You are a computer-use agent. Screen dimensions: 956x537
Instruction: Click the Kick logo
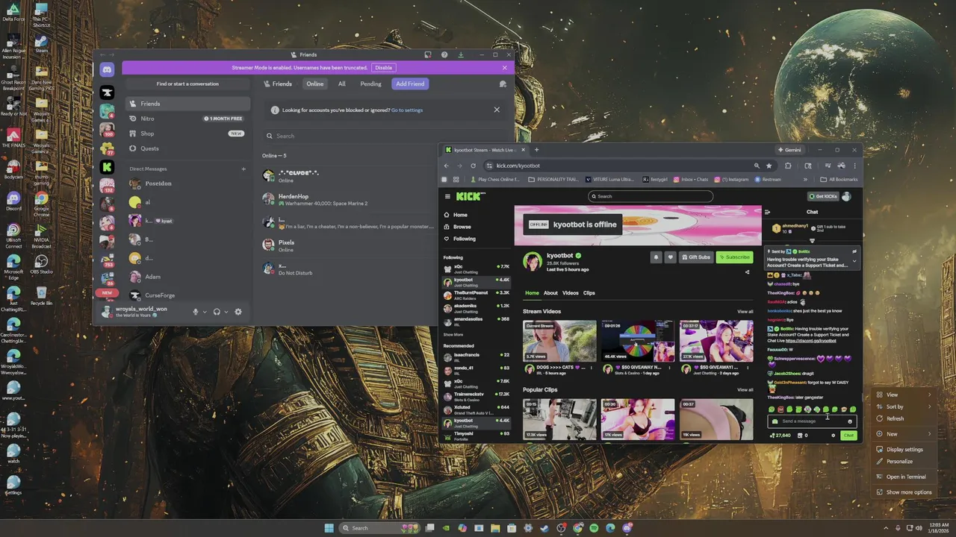[471, 196]
